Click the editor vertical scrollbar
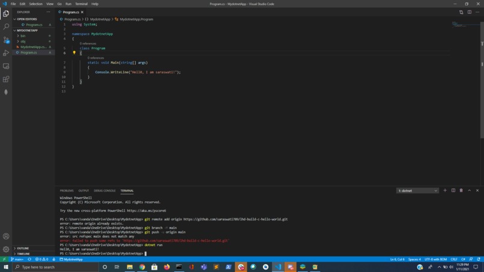The image size is (484, 272). coord(482,80)
